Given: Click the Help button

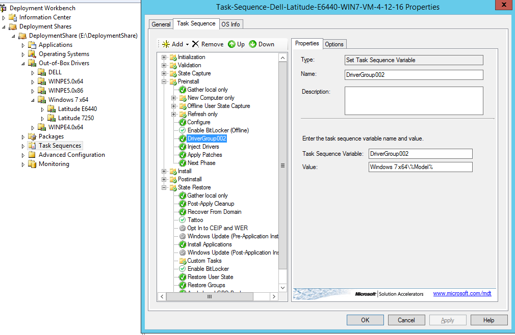Looking at the screenshot, I should [x=488, y=320].
